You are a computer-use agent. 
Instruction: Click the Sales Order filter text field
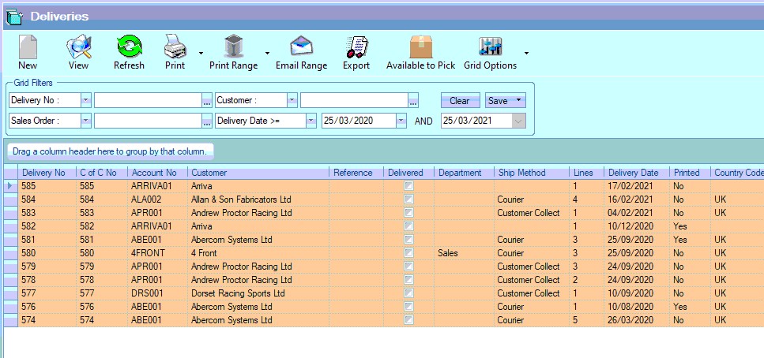(x=148, y=121)
